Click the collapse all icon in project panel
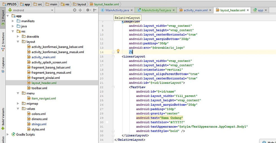 [x=80, y=10]
